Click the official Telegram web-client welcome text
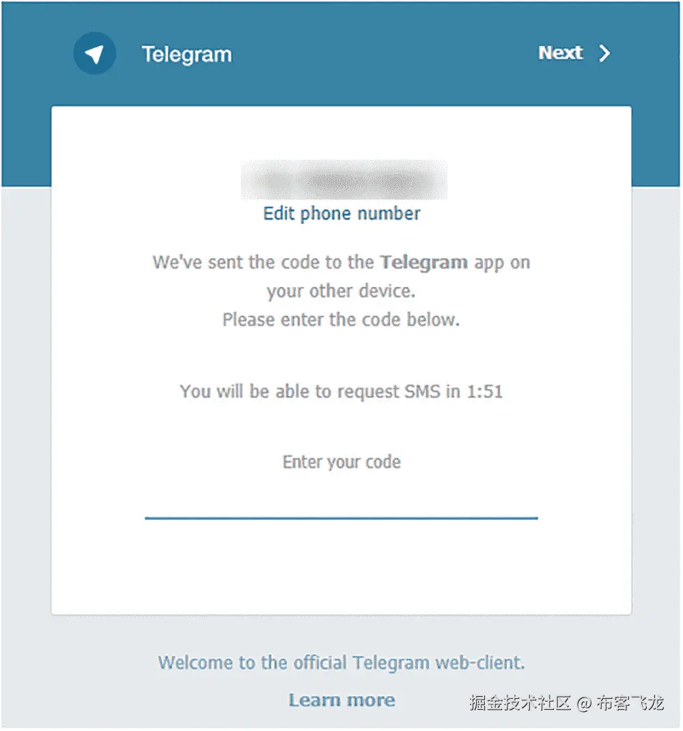Viewport: 683px width, 731px height. [341, 663]
